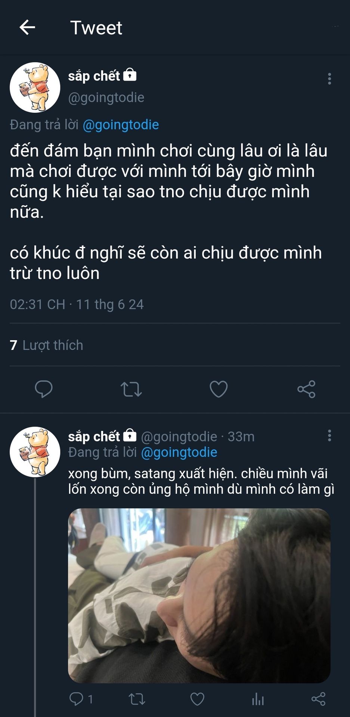Like the main tweet with the heart

[x=219, y=389]
